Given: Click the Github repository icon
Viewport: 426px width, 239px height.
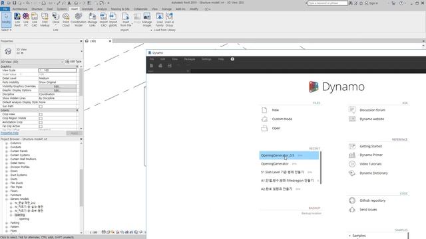Looking at the screenshot, I should tap(352, 200).
